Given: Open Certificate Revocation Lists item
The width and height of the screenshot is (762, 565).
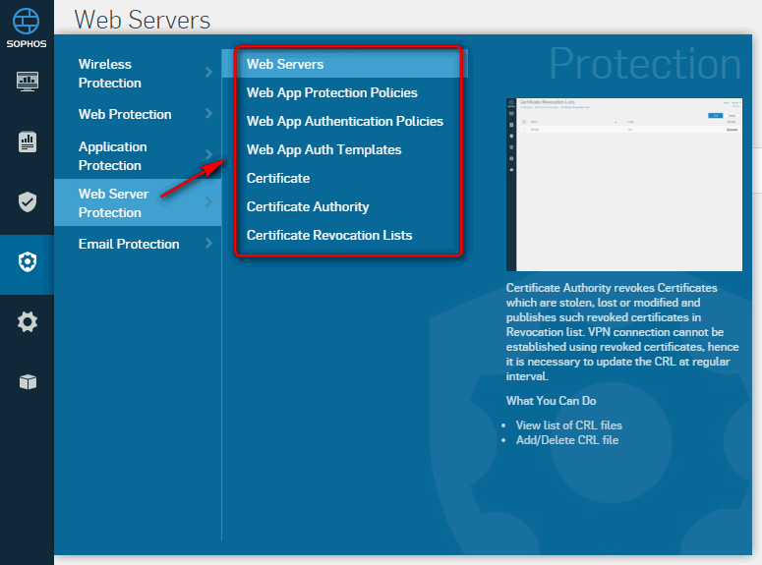Looking at the screenshot, I should pos(329,235).
